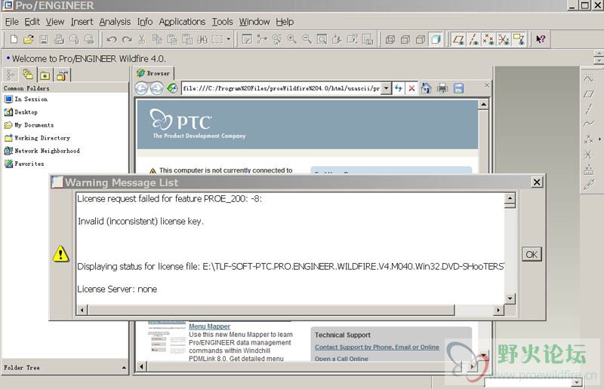Open the Info menu
The height and width of the screenshot is (389, 604).
[145, 22]
